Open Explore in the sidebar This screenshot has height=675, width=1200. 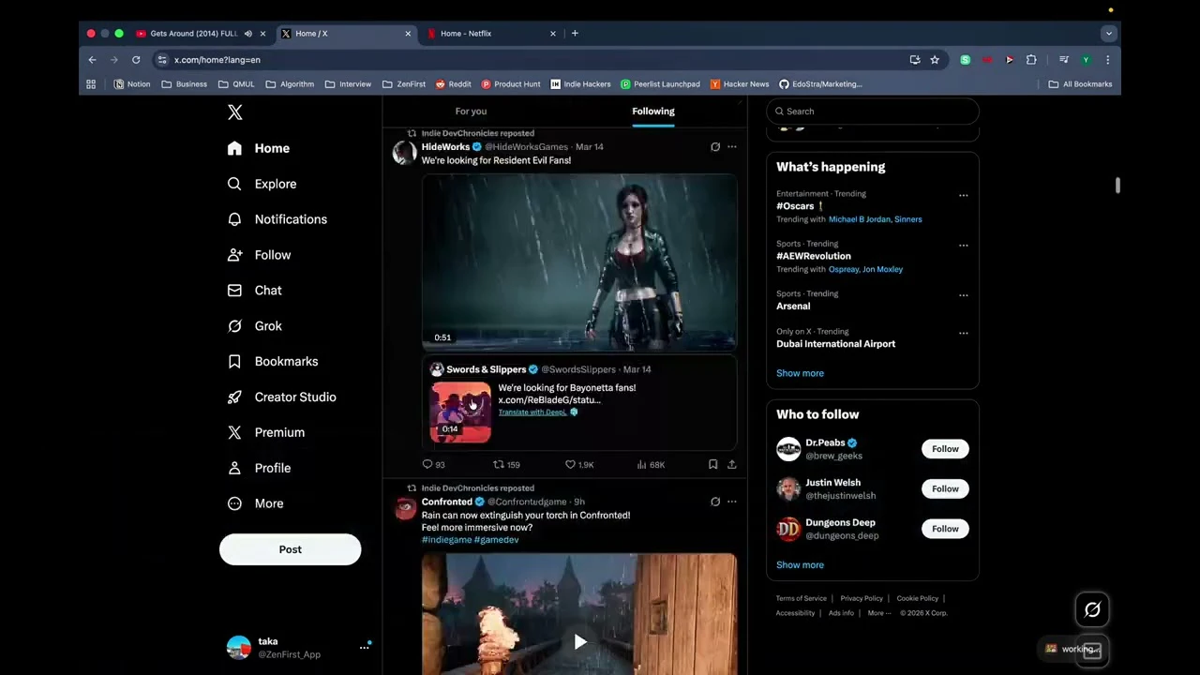coord(262,184)
